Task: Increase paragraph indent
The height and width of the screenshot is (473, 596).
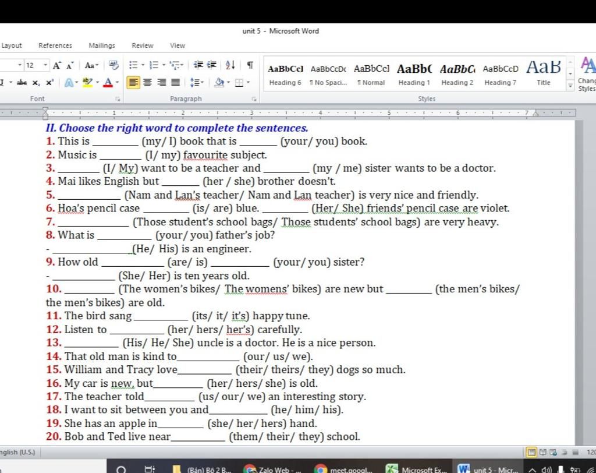Action: coord(212,65)
